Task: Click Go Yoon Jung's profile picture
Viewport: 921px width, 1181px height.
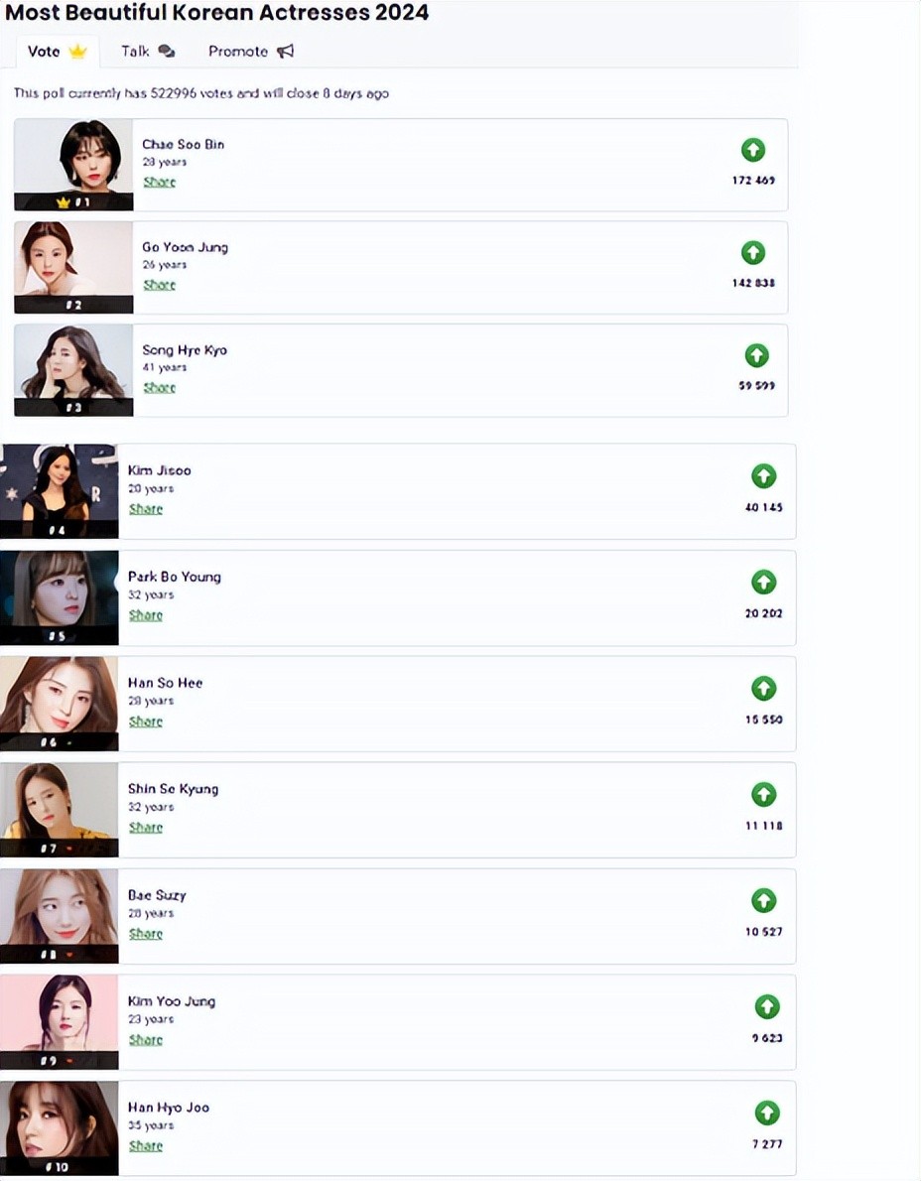Action: click(x=73, y=266)
